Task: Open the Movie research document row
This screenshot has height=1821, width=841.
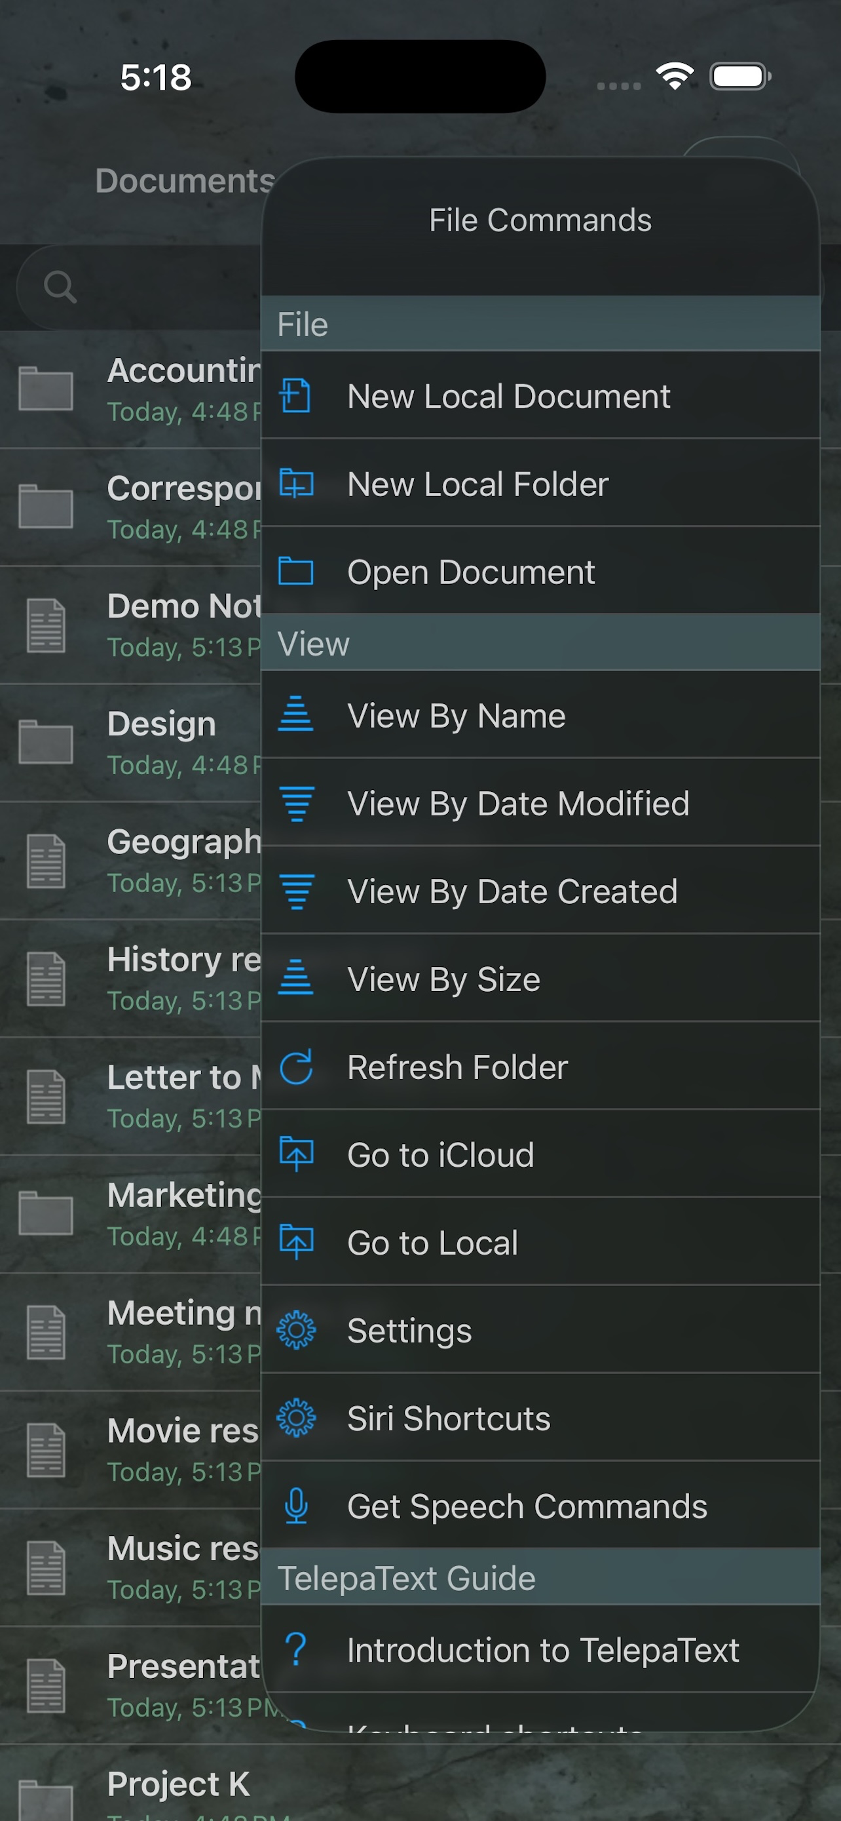Action: 130,1449
